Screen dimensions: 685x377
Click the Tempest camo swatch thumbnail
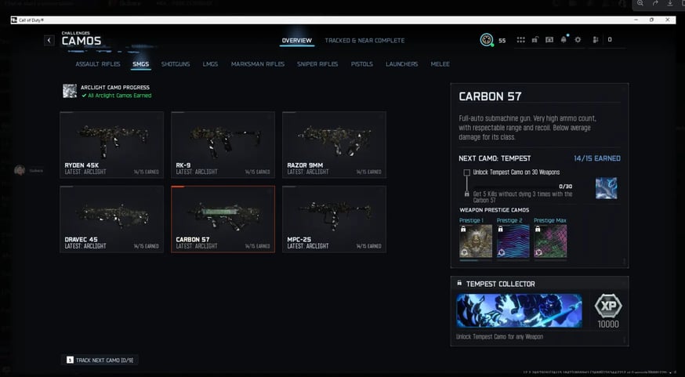607,188
